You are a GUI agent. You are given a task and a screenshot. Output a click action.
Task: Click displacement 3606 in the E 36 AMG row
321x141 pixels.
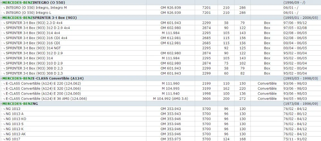pyautogui.click(x=206, y=99)
